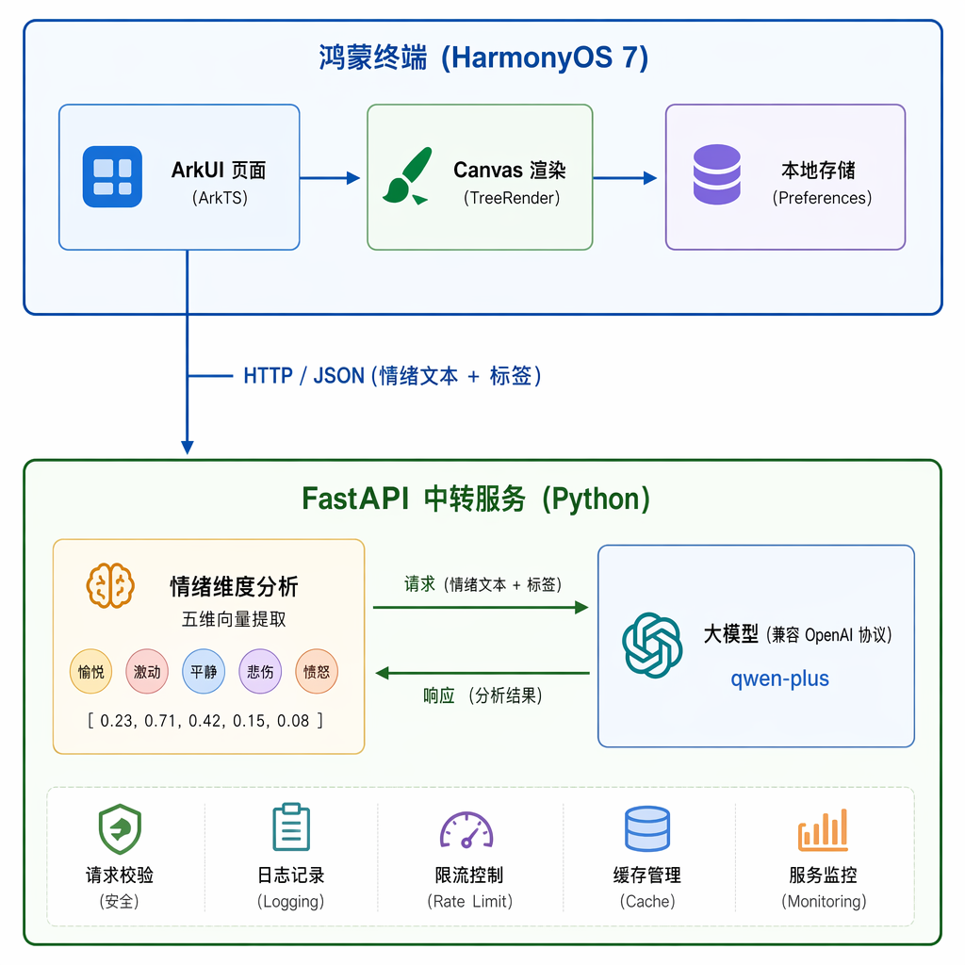Click the 请求校验 label
Screen dimensions: 965x965
coord(120,875)
